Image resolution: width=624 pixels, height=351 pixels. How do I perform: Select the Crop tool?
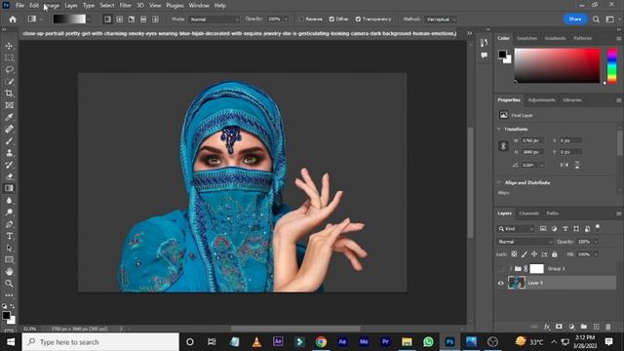[x=9, y=94]
